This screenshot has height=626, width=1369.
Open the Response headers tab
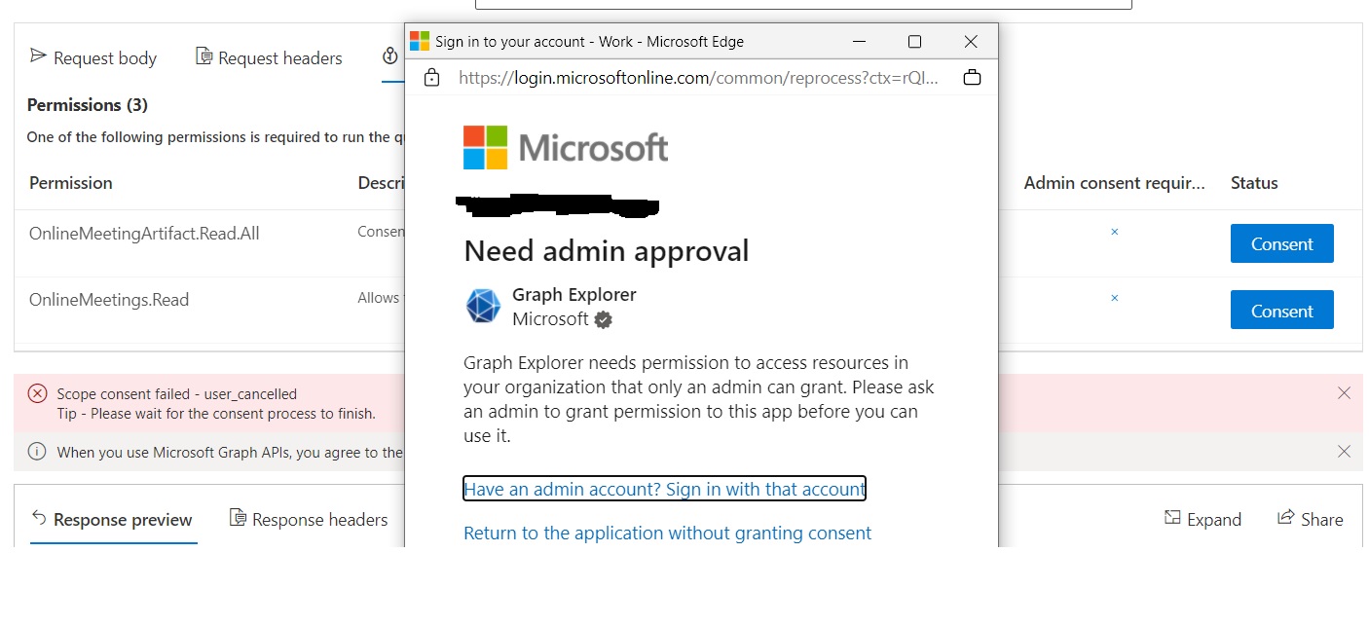point(308,519)
